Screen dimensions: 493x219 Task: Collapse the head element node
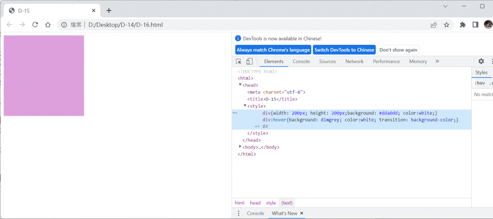click(240, 85)
